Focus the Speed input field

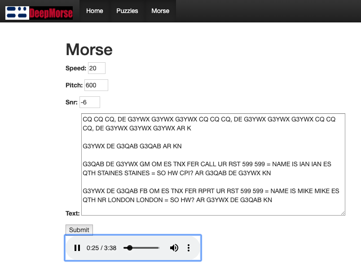click(x=97, y=68)
